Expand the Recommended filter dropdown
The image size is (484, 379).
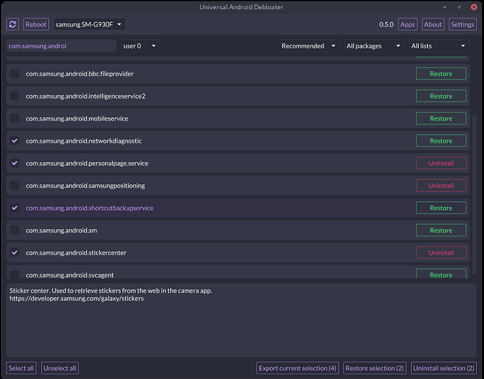click(x=309, y=46)
